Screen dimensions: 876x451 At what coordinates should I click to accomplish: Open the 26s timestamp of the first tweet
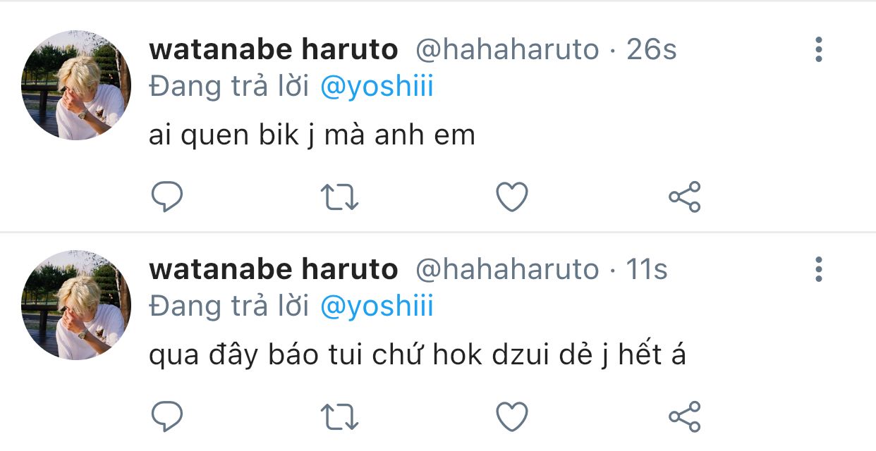click(x=652, y=50)
